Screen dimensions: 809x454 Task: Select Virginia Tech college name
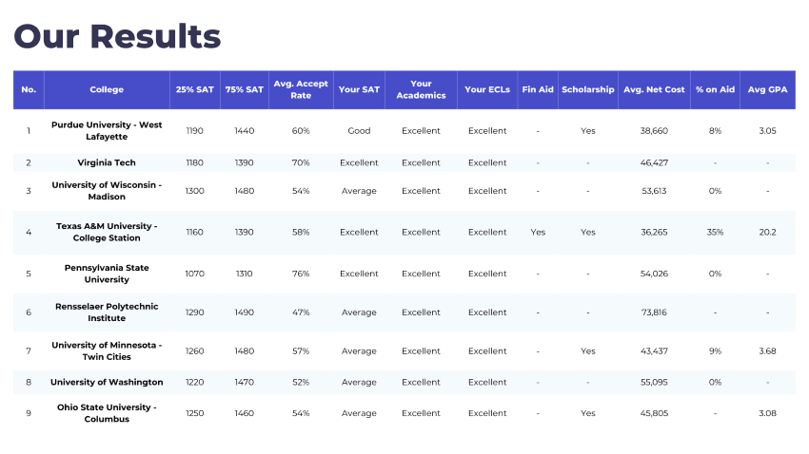coord(107,162)
